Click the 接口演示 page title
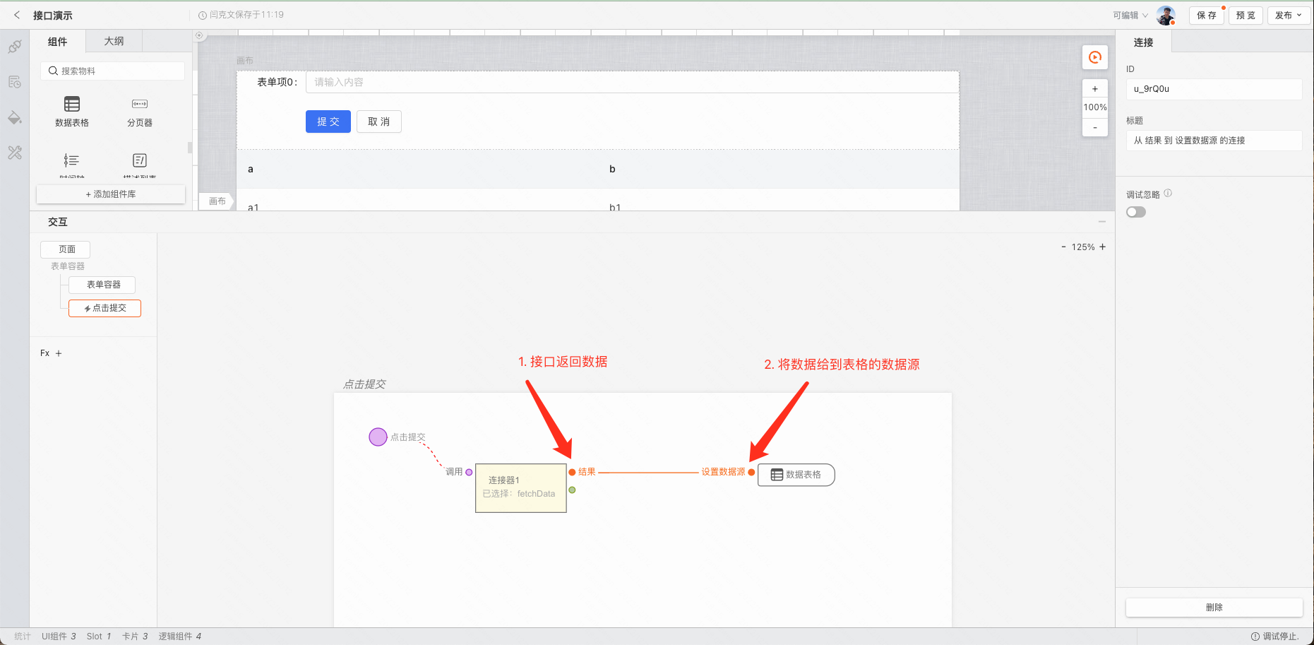 53,16
